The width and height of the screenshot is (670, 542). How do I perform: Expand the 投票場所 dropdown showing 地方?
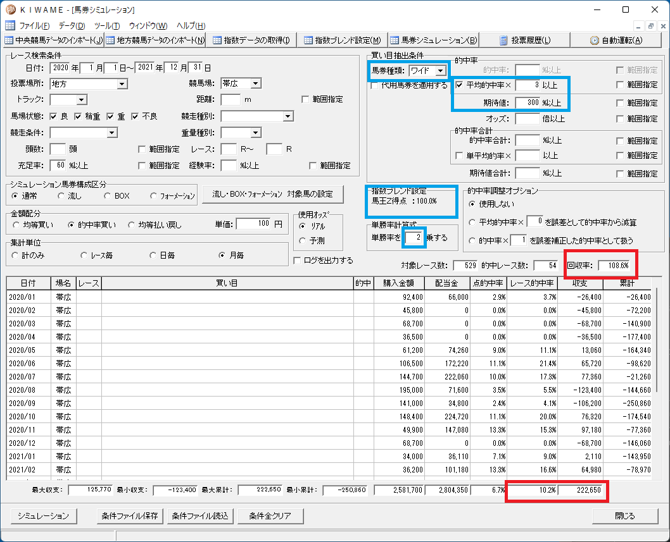pyautogui.click(x=122, y=84)
